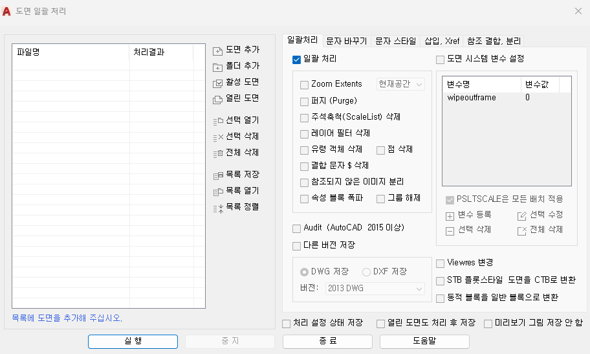Click the 선택 수정 edit icon
The image size is (590, 354).
[x=522, y=216]
